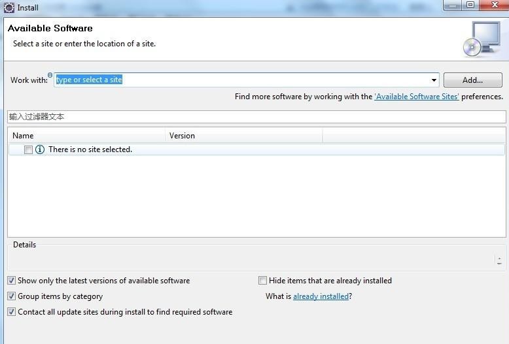Uncheck 'Group items by category'
The image size is (509, 344).
[x=12, y=296]
